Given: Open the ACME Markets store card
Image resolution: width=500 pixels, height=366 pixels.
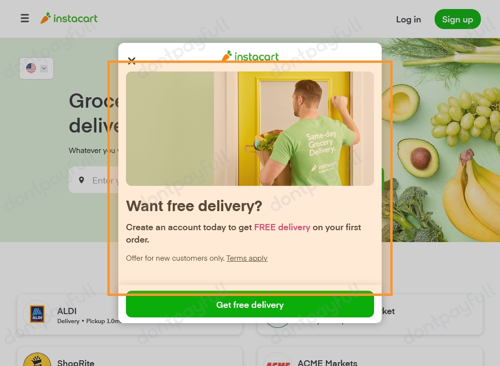Looking at the screenshot, I should [x=370, y=356].
